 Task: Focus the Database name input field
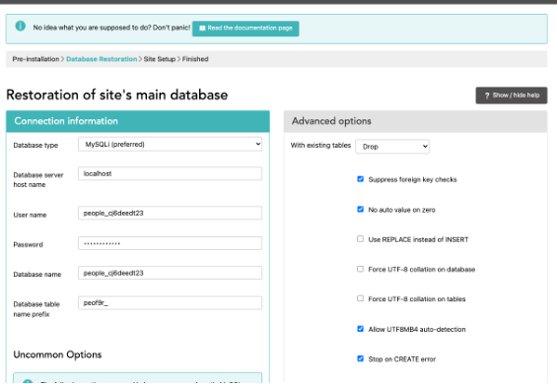click(171, 273)
